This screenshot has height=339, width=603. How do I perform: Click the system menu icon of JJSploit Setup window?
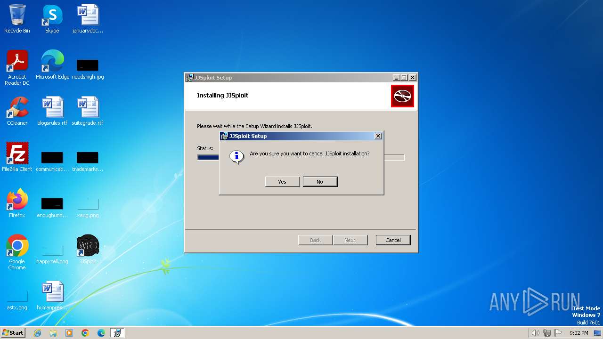(189, 78)
